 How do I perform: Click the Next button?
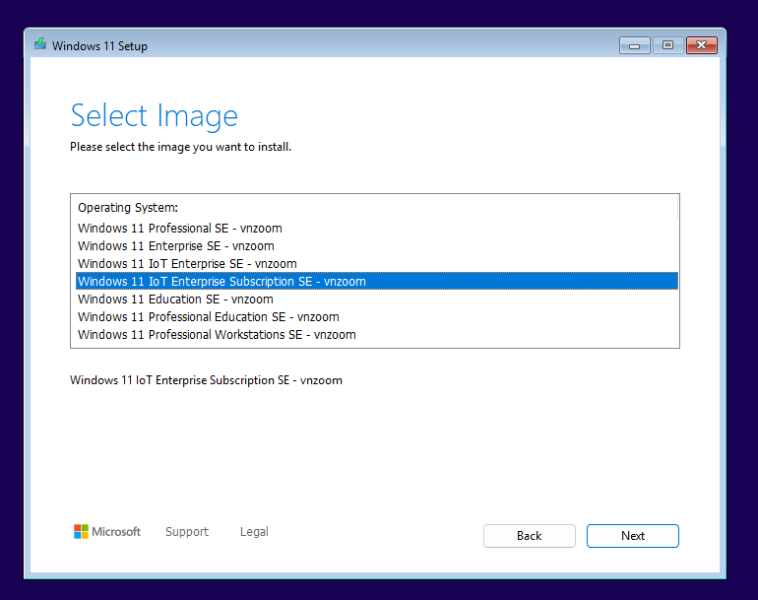(632, 536)
